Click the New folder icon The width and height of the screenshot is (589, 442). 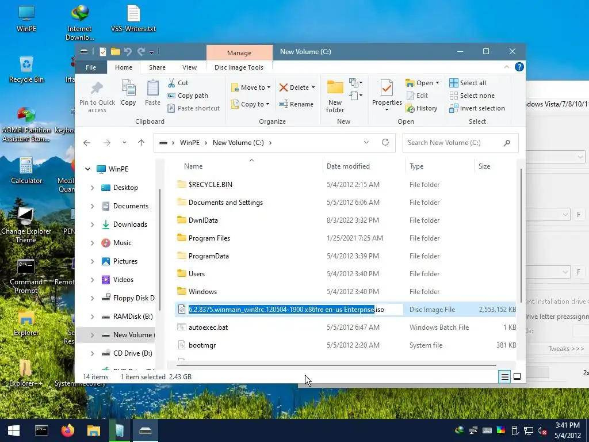(x=335, y=87)
